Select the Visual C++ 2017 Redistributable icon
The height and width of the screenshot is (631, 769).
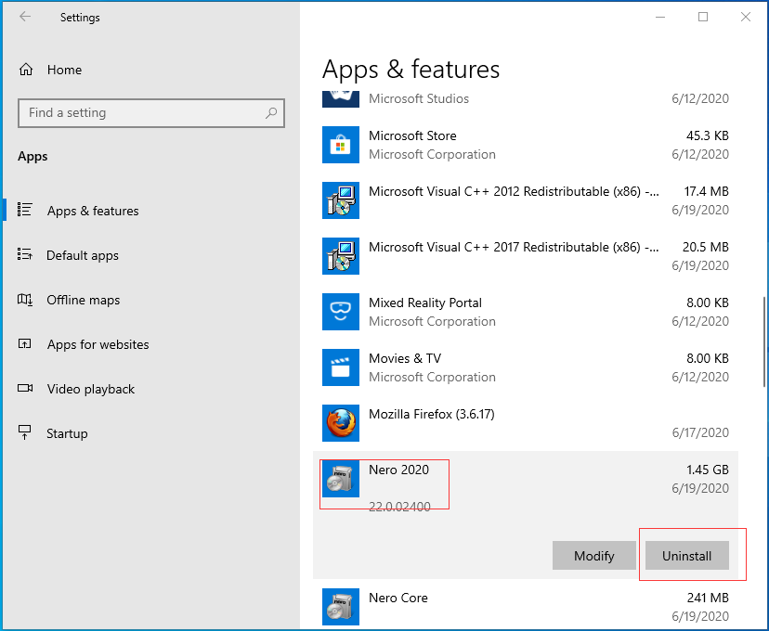340,256
